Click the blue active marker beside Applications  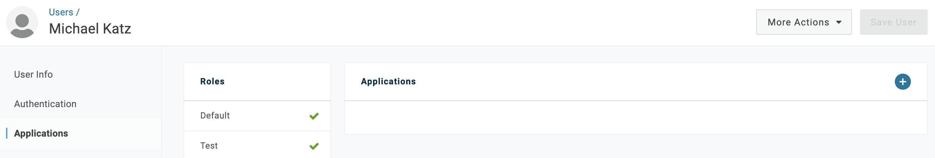tap(7, 133)
